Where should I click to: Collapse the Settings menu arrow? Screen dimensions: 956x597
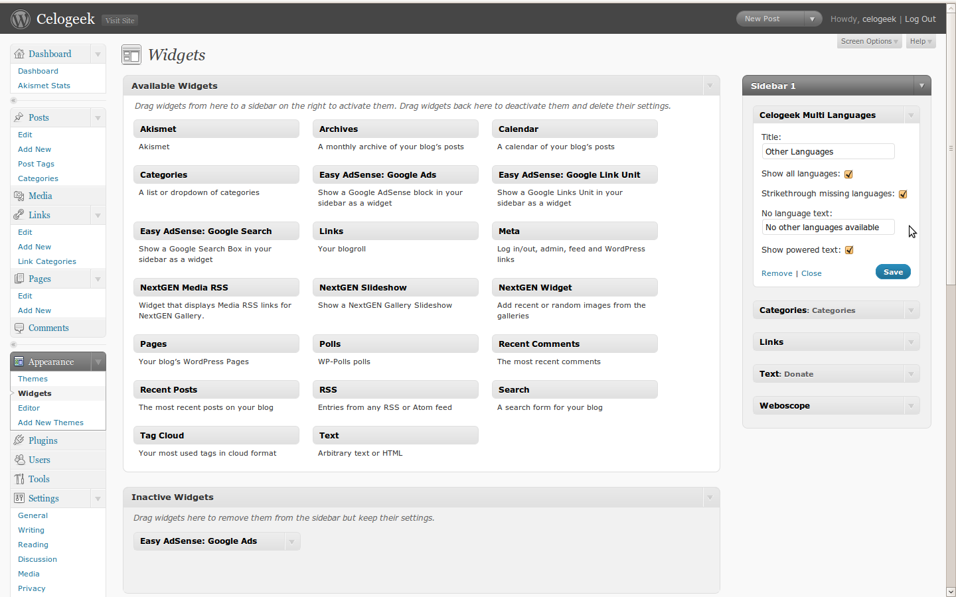(98, 498)
